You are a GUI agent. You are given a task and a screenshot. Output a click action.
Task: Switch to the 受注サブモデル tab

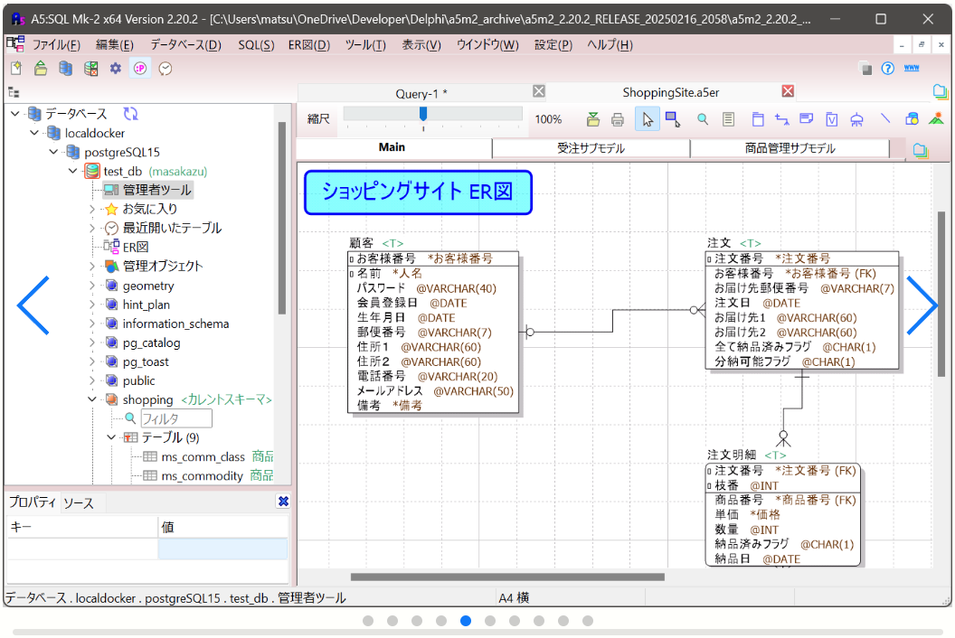[x=591, y=148]
